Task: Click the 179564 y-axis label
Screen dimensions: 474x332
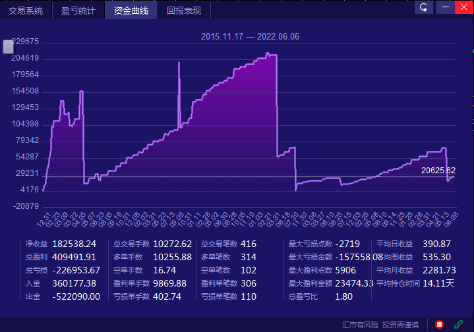Action: coord(25,74)
